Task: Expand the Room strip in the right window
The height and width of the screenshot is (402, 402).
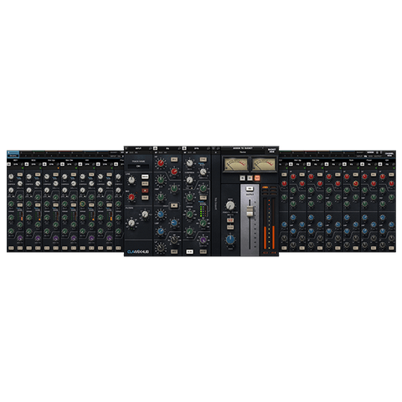Action: click(x=363, y=164)
